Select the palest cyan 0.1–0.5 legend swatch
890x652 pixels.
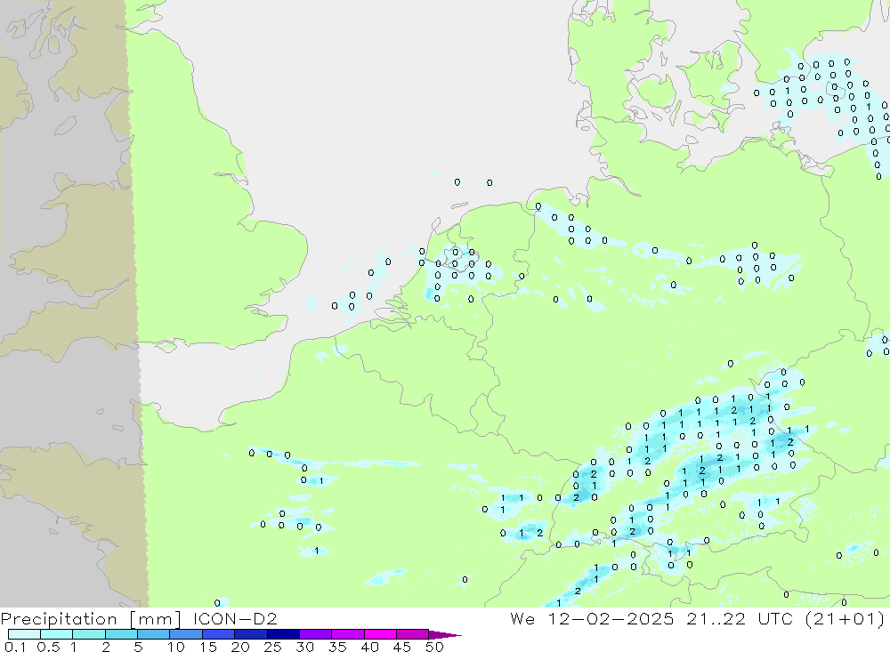coord(24,634)
